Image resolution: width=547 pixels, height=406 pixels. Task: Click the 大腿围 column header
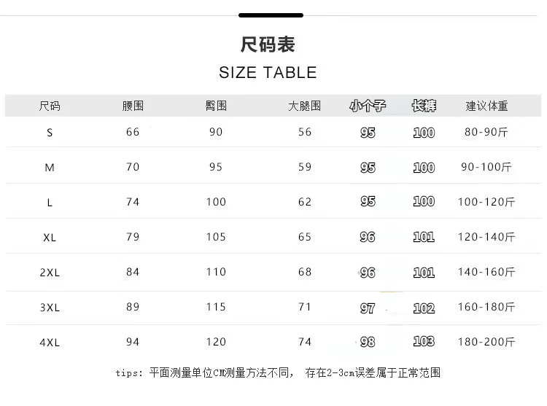click(x=305, y=106)
